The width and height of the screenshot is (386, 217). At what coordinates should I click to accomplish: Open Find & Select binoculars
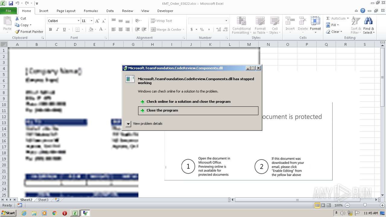369,25
